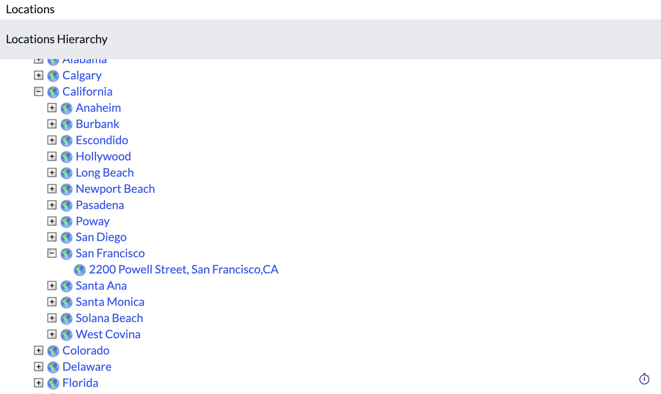Expand the Delaware node
The width and height of the screenshot is (661, 394).
[x=39, y=367]
